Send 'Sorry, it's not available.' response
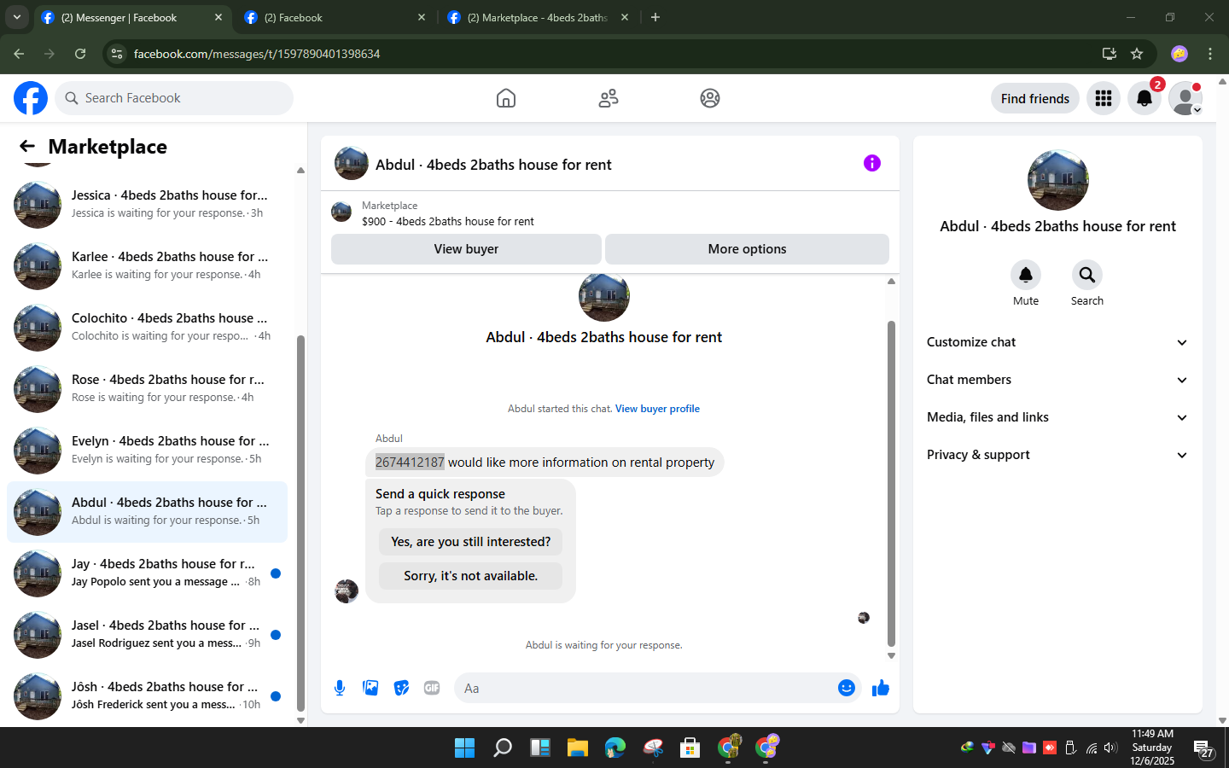1229x768 pixels. 470,576
